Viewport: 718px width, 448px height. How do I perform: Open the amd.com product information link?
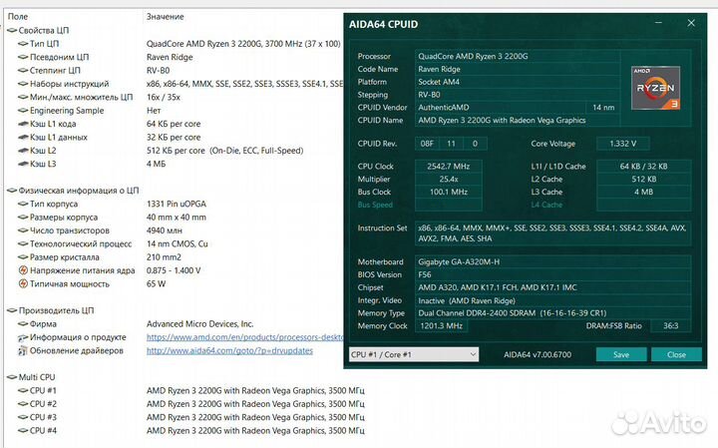click(x=244, y=337)
